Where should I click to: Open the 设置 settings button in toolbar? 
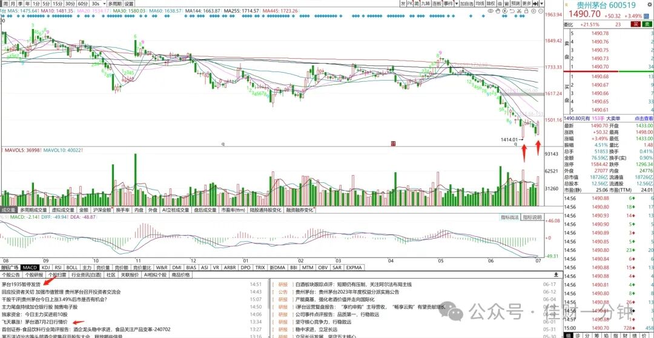[129, 4]
